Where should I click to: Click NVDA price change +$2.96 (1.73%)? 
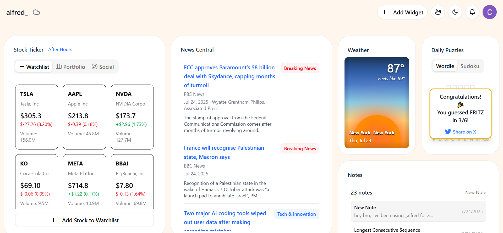tap(131, 124)
